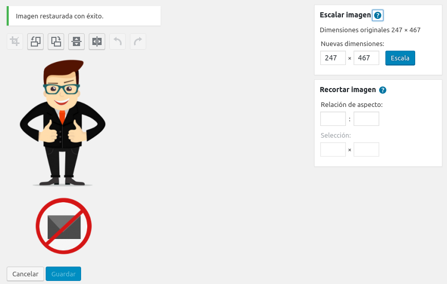
Task: Click the selection width input field
Action: [x=333, y=149]
